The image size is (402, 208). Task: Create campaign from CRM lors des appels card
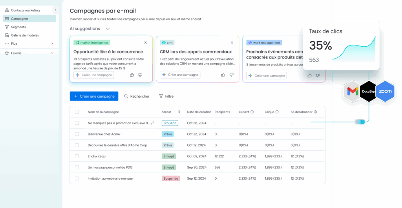coord(180,75)
